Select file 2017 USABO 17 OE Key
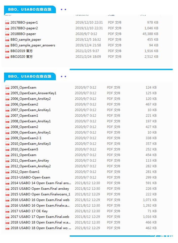The width and height of the screenshot is (178, 243). [x=29, y=211]
